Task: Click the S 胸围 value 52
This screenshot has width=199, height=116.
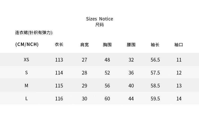Action: pyautogui.click(x=107, y=73)
